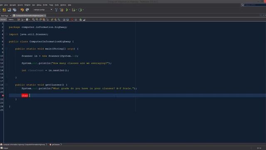
Task: Click the Save All toolbar icon
Action: click(x=15, y=10)
